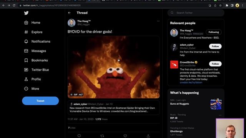Open the three-dot menu on the tweet
The image size is (246, 138).
(158, 21)
